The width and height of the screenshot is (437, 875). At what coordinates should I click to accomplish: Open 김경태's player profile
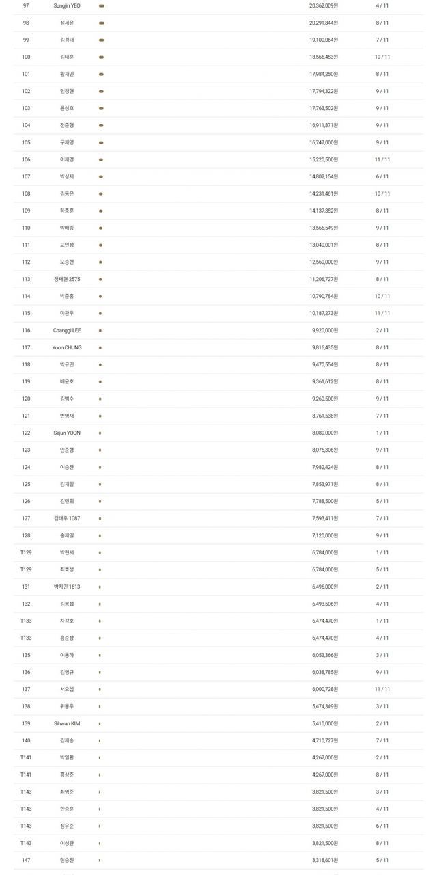(x=67, y=40)
